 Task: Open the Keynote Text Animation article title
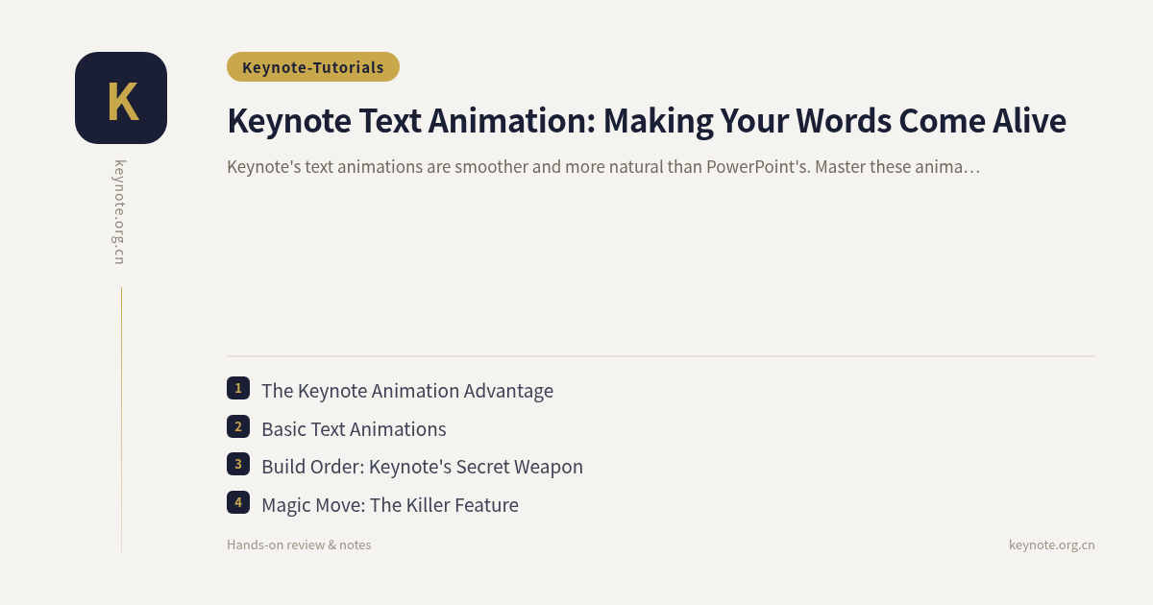point(647,121)
